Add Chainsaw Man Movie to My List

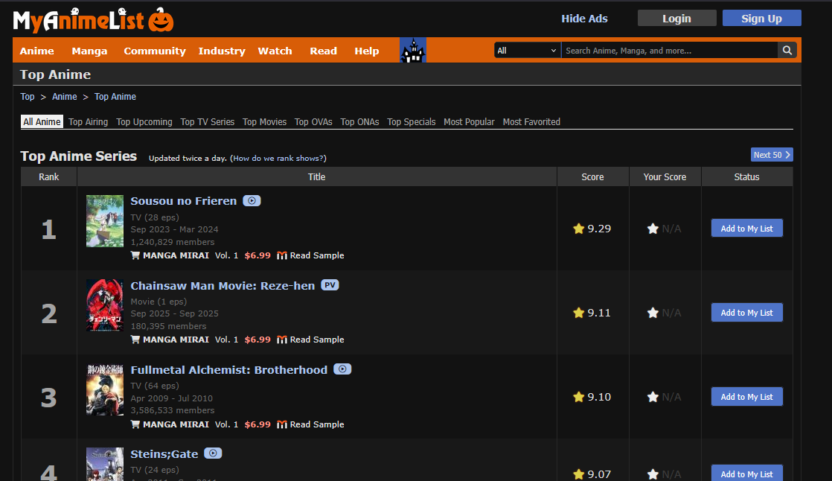(x=746, y=313)
